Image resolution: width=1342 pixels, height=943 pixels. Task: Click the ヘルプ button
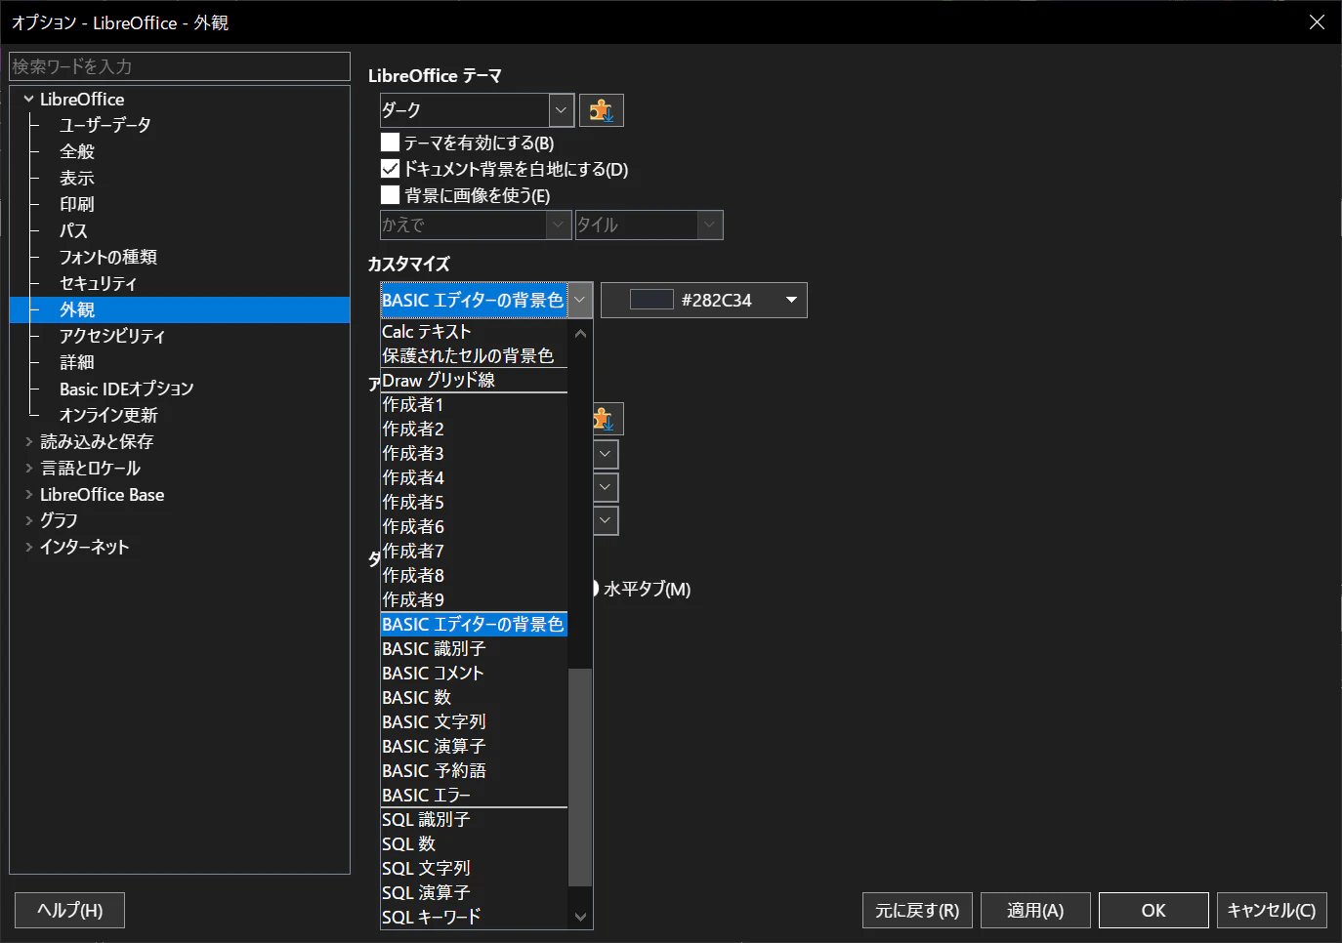point(70,910)
